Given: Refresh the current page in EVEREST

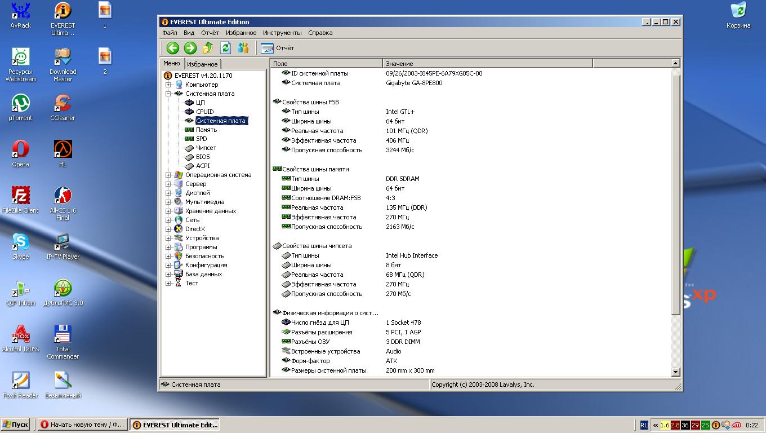Looking at the screenshot, I should (x=225, y=48).
